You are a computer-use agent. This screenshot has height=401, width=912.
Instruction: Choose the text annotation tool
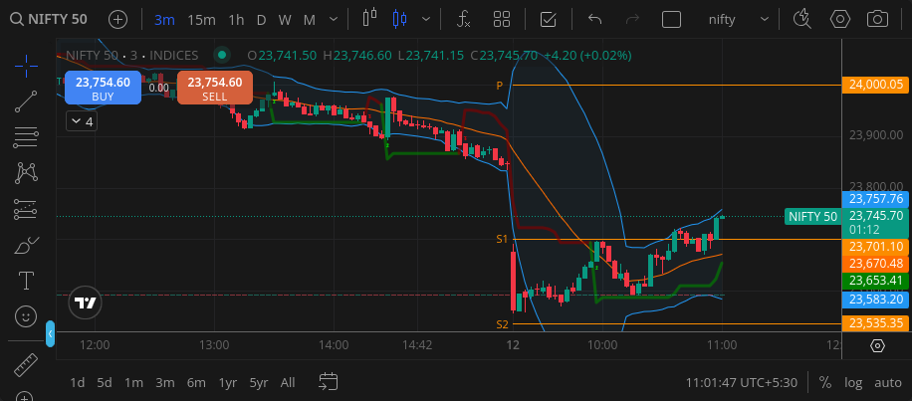[27, 281]
